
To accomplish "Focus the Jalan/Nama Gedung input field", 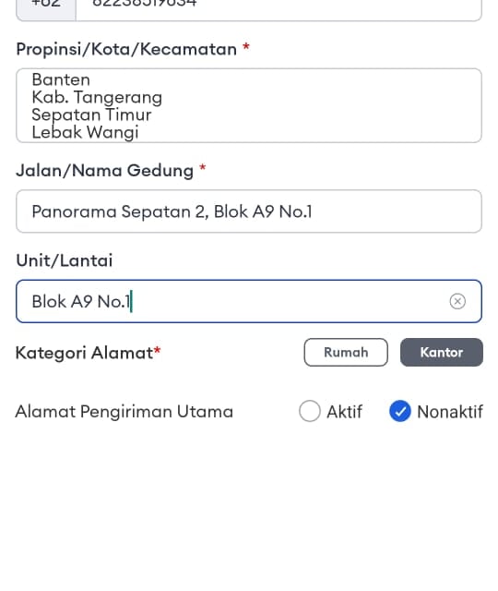I will (249, 211).
